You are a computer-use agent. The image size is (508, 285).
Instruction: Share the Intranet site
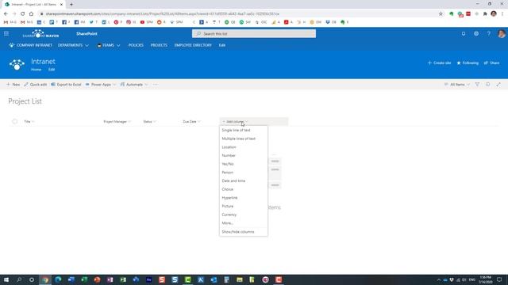click(491, 63)
